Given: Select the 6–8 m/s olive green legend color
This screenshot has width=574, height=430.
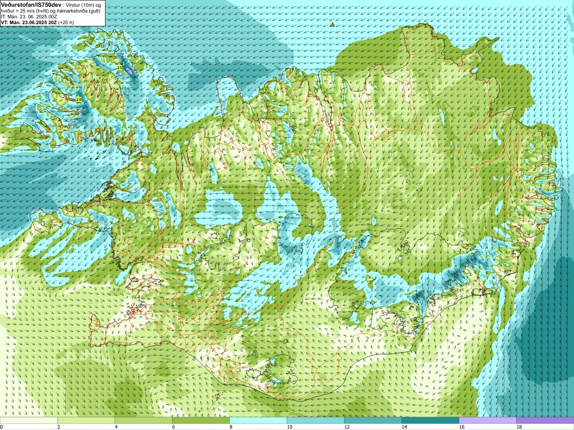Looking at the screenshot, I should pos(201,421).
